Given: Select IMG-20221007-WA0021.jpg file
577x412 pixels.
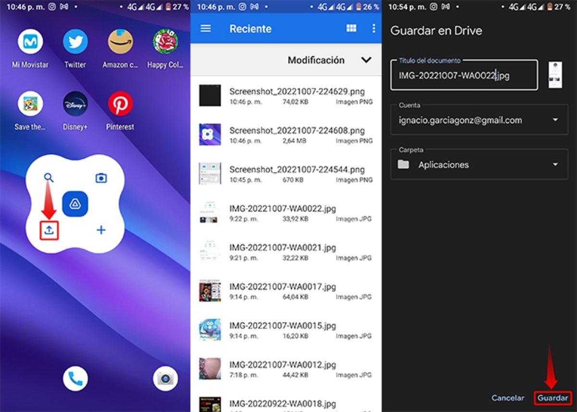Looking at the screenshot, I should 286,252.
